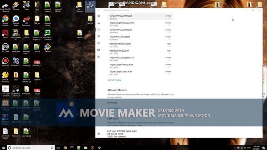Screen dimensions: 267x150
Task: Open L2 File Editor shortcut
Action: (5, 91)
